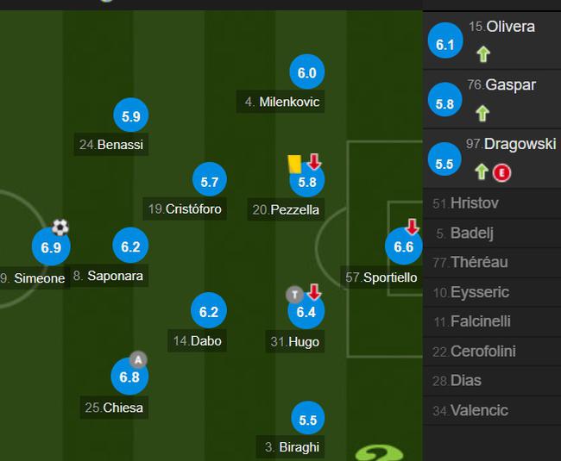Viewport: 561px width, 461px height.
Task: Click the assist A badge on Chiesa
Action: 138,359
